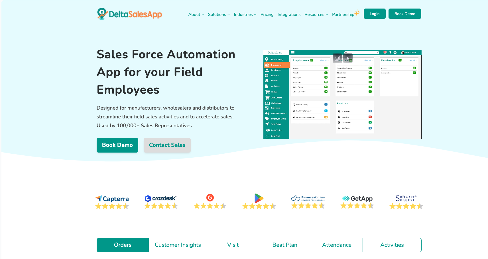Click 'Super Distributers' row in preview
This screenshot has width=488, height=259.
[x=354, y=68]
